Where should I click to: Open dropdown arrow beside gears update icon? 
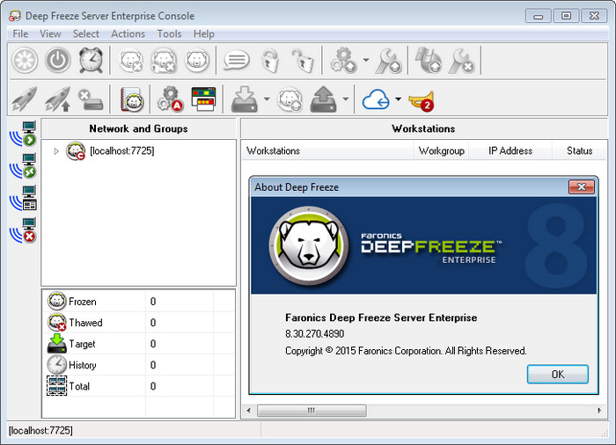(x=366, y=60)
